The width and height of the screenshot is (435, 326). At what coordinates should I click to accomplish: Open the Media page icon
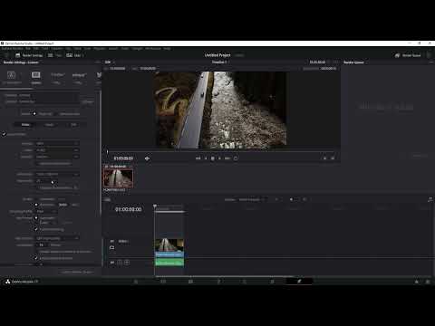click(136, 282)
